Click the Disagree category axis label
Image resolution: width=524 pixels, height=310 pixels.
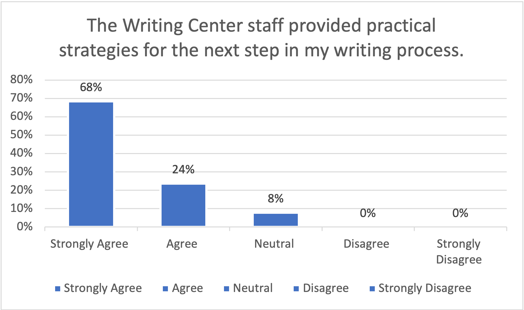366,244
